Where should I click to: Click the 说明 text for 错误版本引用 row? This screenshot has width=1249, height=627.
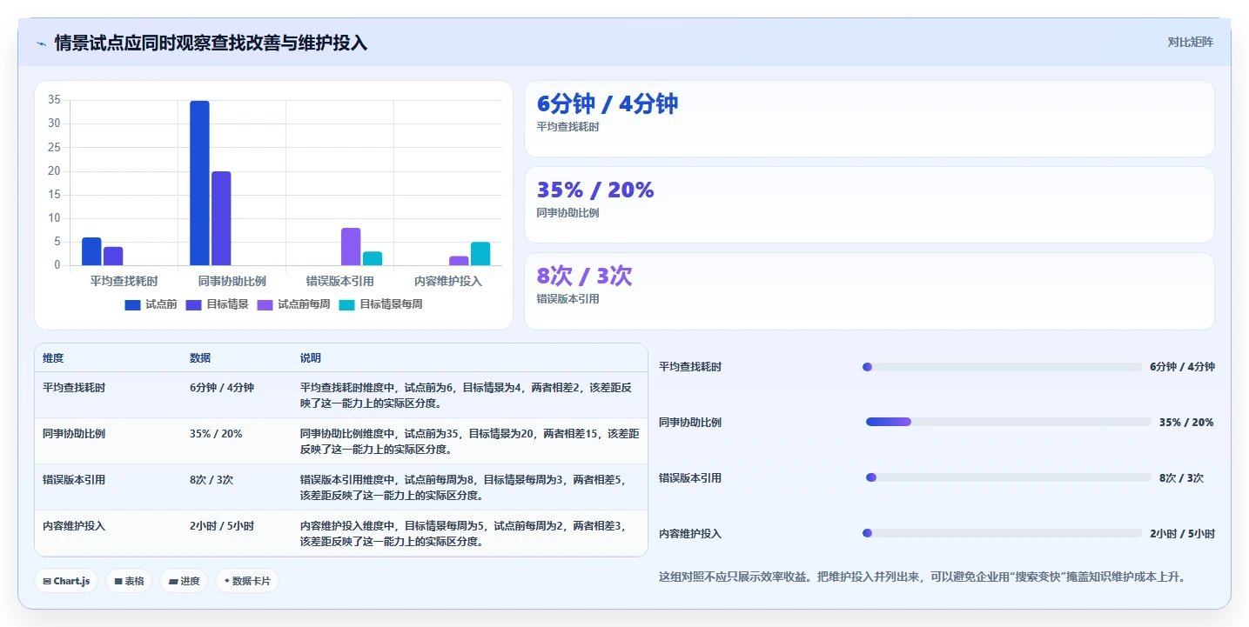[x=463, y=488]
